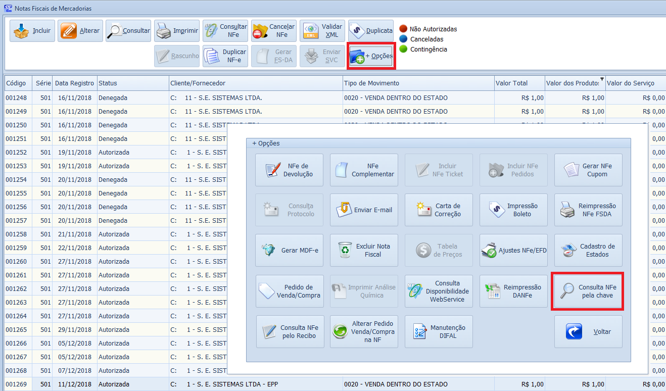Open Carta de Correção
The width and height of the screenshot is (666, 391).
439,210
